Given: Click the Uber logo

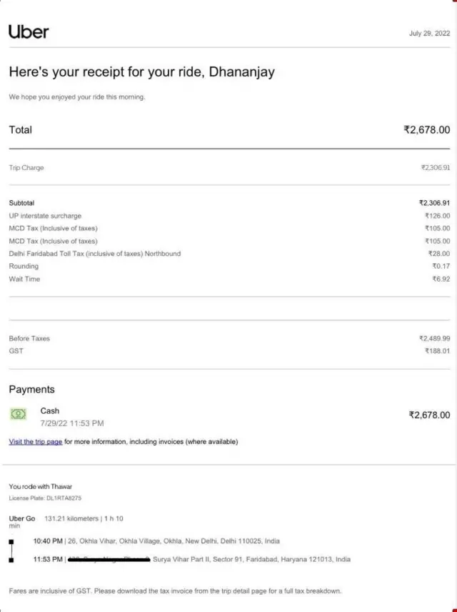Looking at the screenshot, I should coord(29,31).
